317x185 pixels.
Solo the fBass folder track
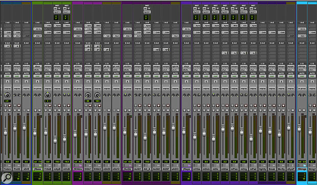35,110
